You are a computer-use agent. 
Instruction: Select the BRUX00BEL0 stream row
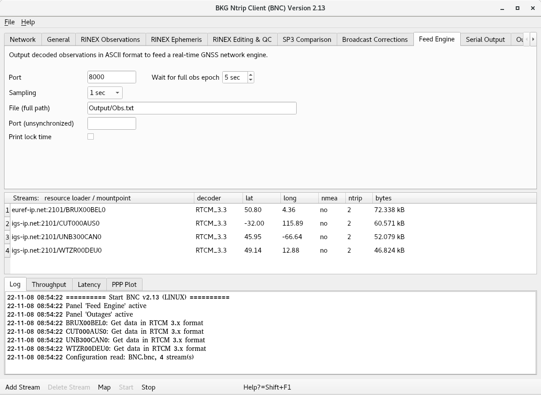(x=59, y=210)
